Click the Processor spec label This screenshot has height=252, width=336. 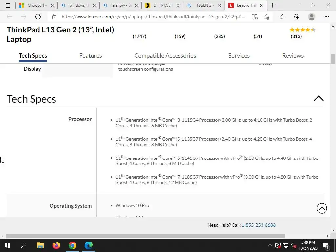pyautogui.click(x=80, y=119)
